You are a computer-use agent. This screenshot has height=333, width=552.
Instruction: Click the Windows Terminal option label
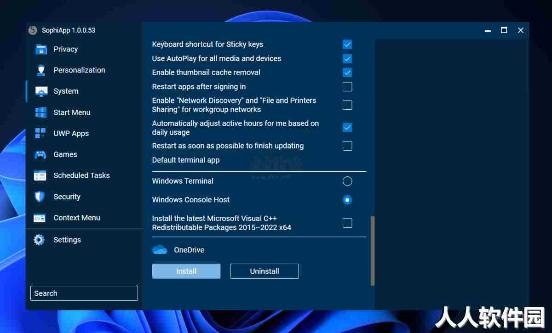coord(183,181)
